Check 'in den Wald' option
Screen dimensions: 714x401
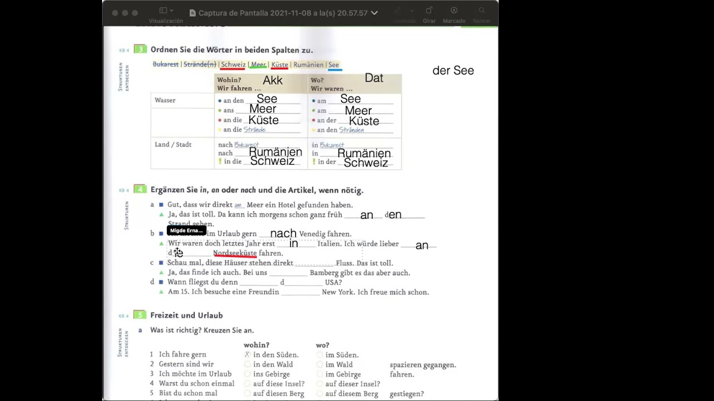point(247,364)
